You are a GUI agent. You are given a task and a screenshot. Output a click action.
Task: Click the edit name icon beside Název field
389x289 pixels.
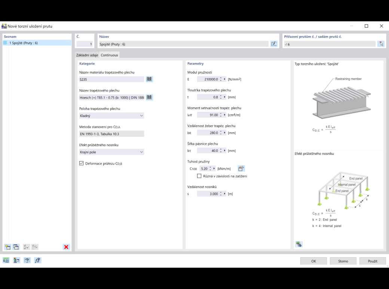274,44
